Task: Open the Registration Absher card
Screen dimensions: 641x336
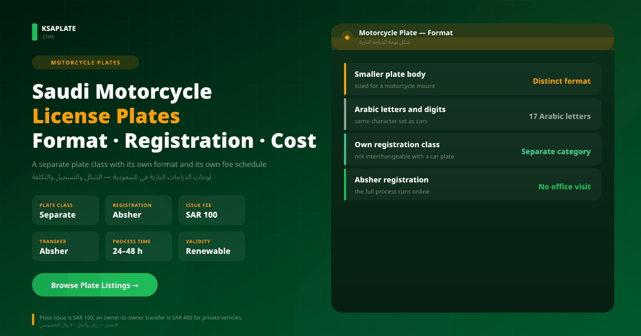Action: coord(138,210)
